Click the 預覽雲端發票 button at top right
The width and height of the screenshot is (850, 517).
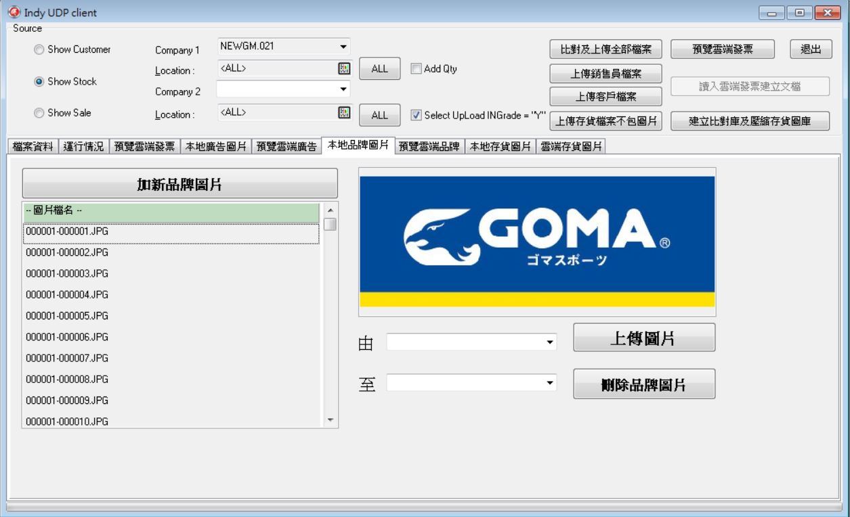723,49
